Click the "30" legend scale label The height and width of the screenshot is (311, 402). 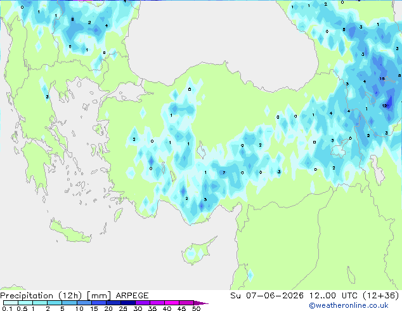tap(138, 308)
